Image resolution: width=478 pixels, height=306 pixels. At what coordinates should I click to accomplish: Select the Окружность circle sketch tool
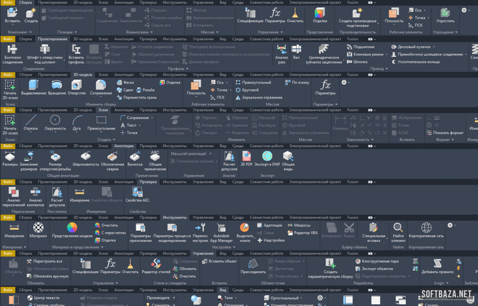(55, 121)
